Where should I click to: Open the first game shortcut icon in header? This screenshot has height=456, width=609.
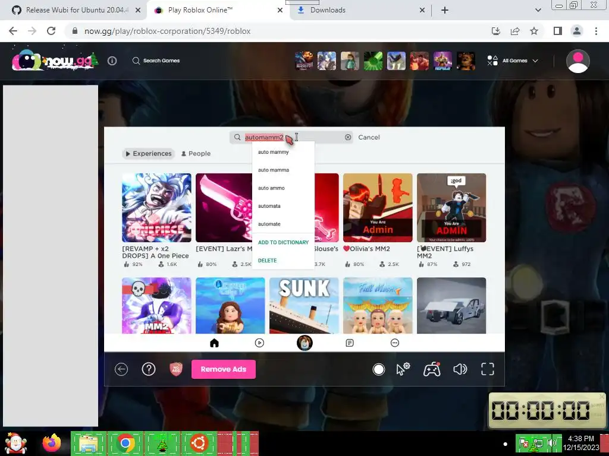click(x=304, y=61)
